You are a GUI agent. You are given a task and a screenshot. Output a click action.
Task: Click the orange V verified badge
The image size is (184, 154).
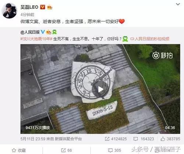coord(43,7)
